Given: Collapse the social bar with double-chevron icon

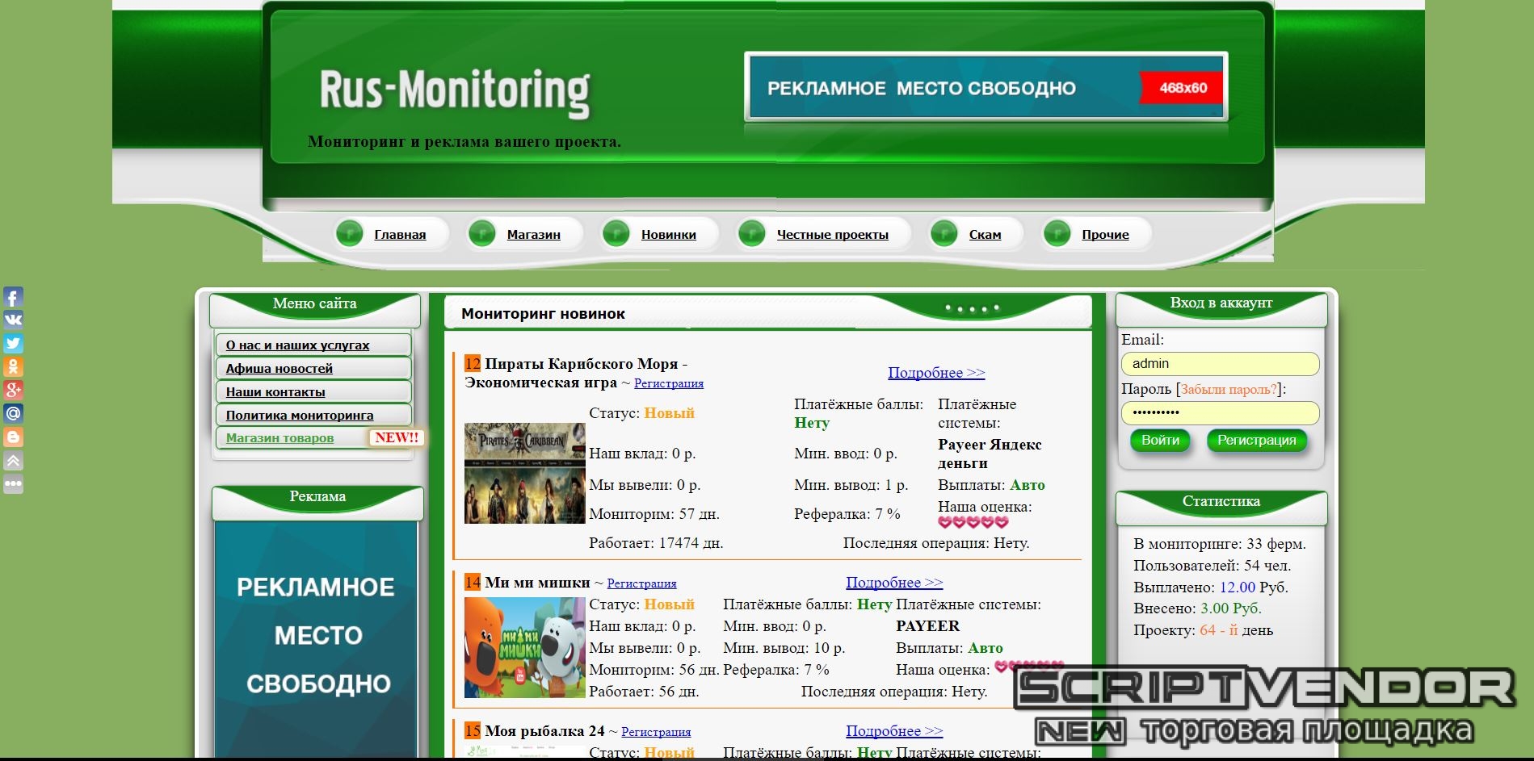Looking at the screenshot, I should pyautogui.click(x=13, y=461).
